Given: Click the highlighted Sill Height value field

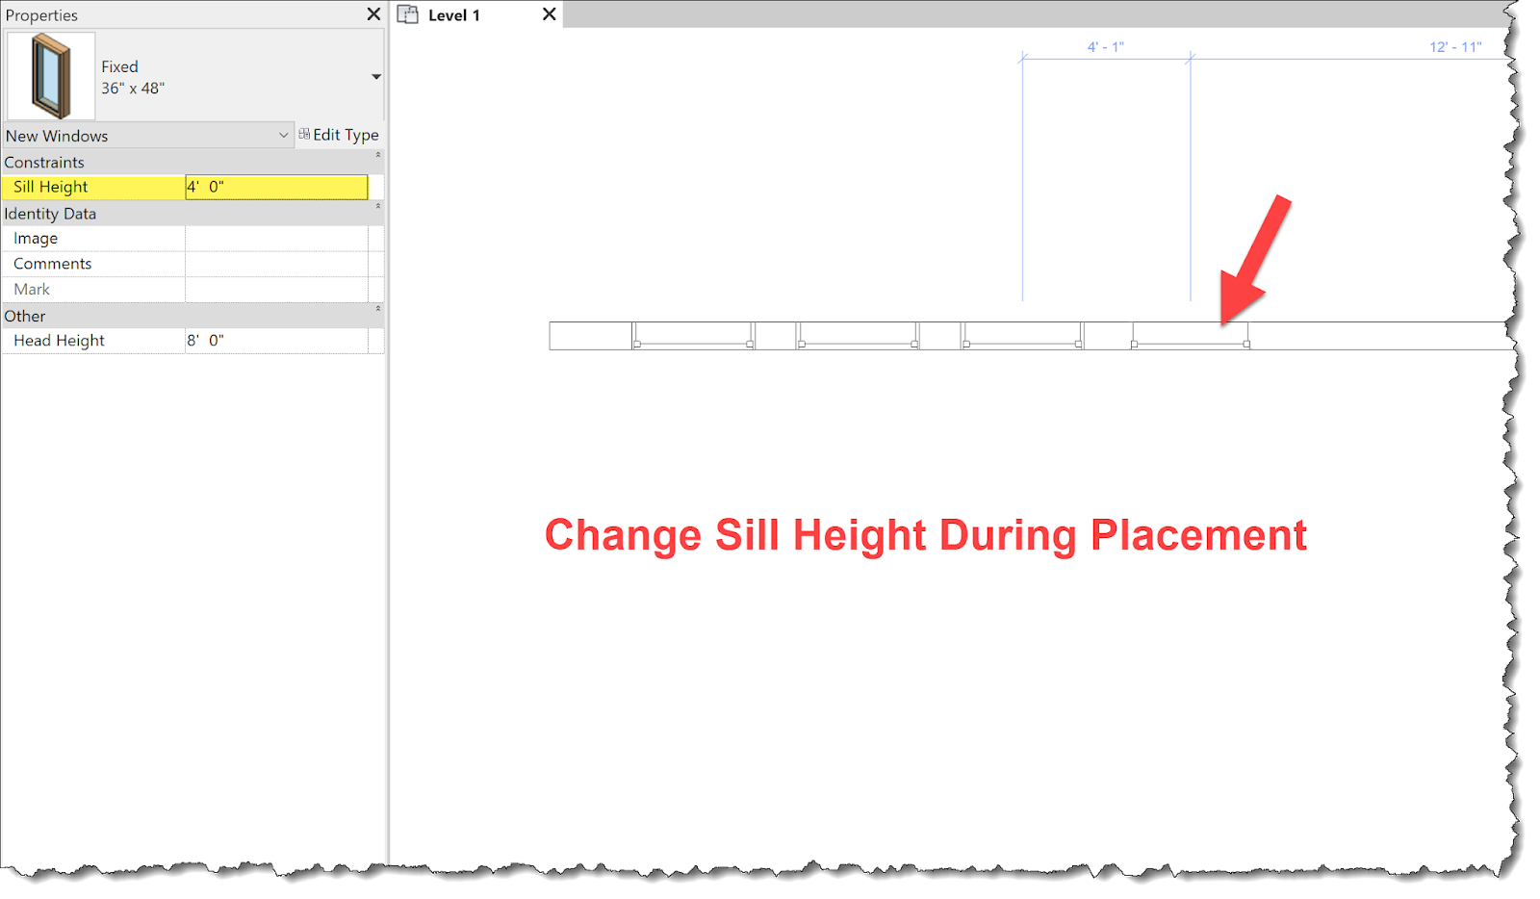Looking at the screenshot, I should point(274,187).
